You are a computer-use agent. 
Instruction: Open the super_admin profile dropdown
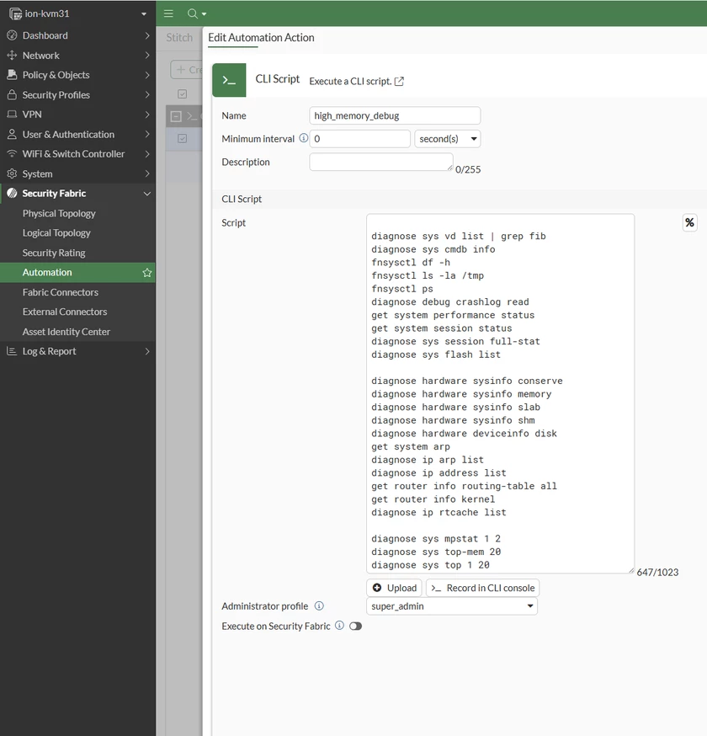coord(452,606)
